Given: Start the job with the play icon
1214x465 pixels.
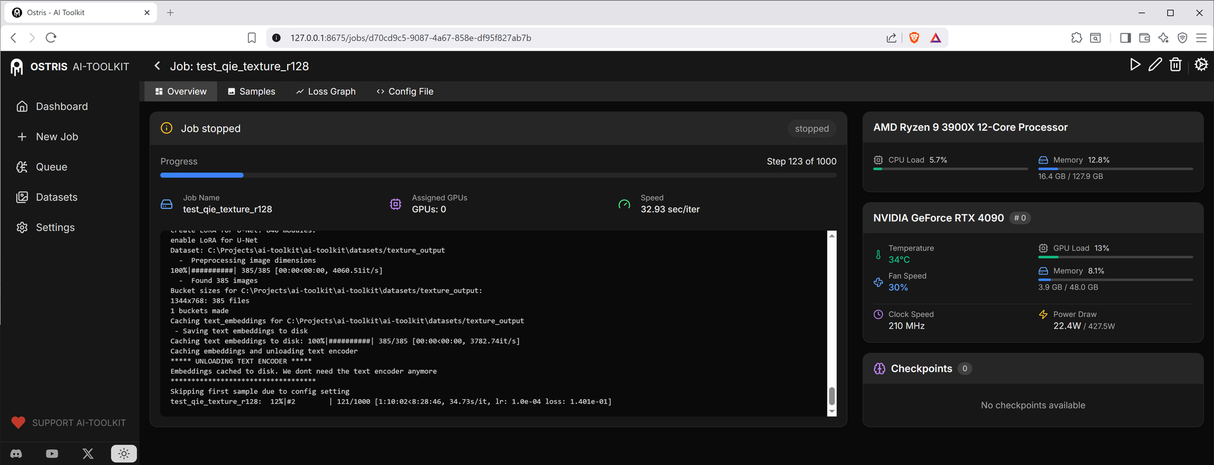Looking at the screenshot, I should (1135, 64).
